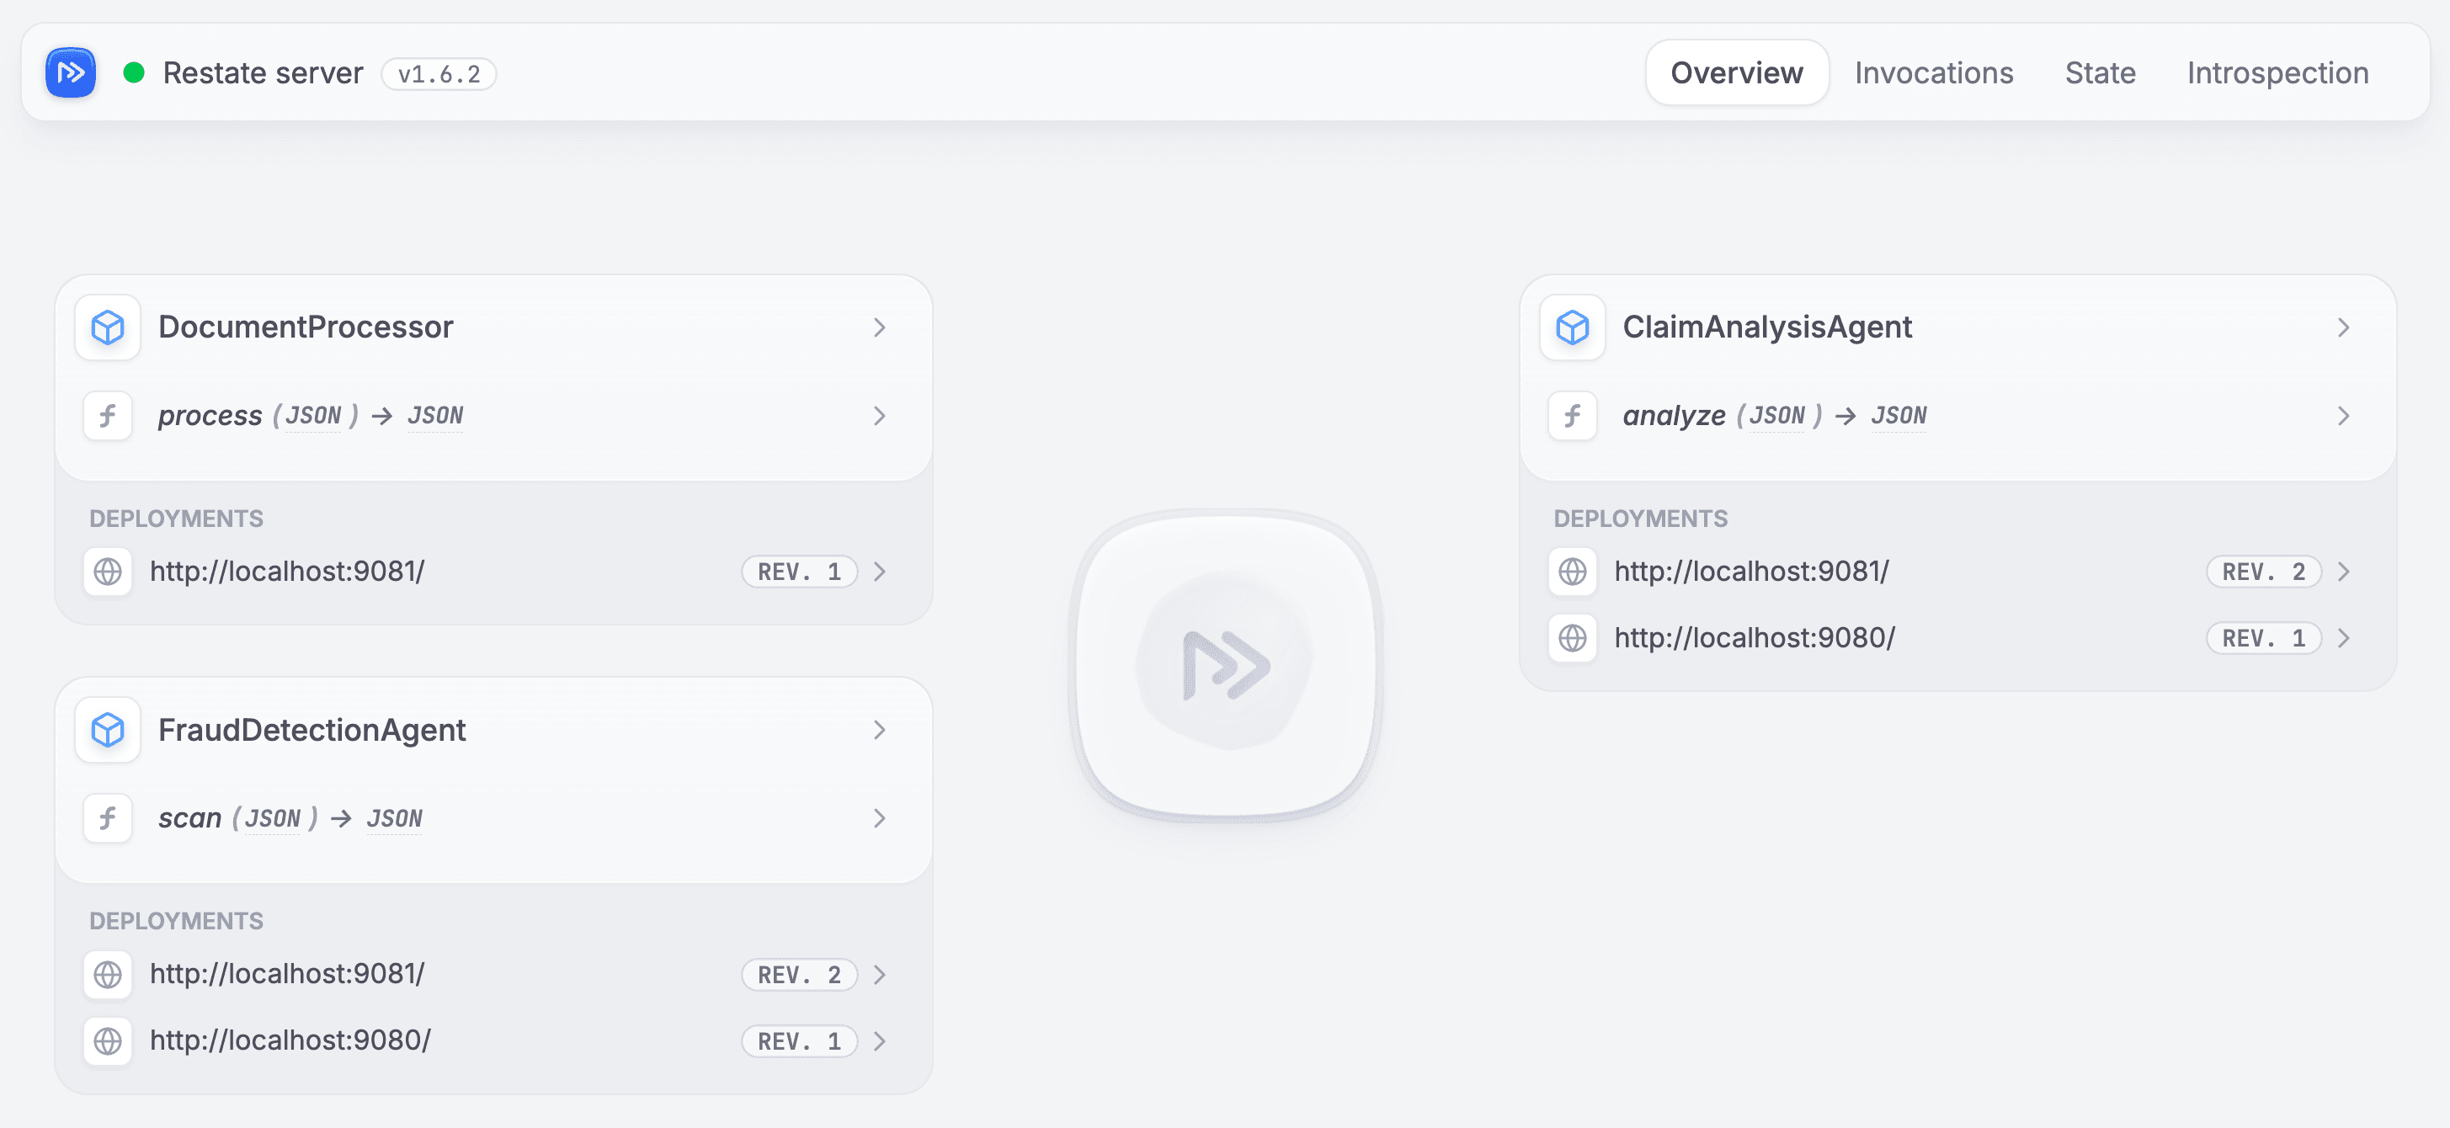Click JSON output type of process handler
2450x1128 pixels.
point(435,416)
